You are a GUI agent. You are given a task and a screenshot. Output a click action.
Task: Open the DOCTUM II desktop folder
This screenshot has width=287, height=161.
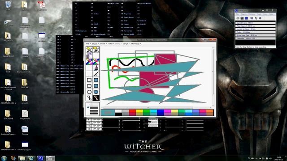click(x=8, y=114)
